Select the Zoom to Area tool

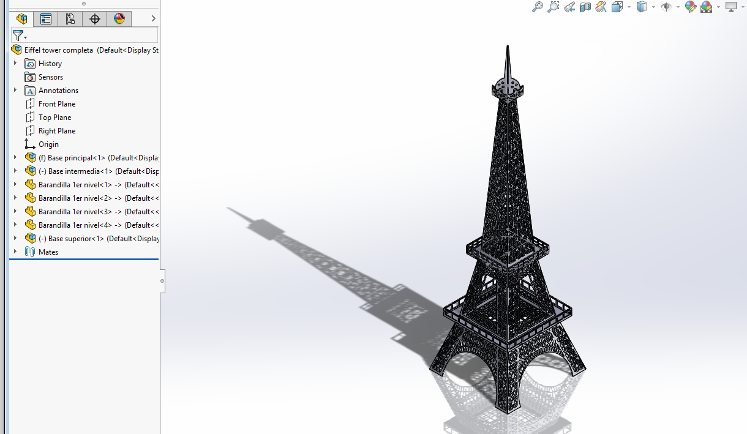(x=553, y=7)
